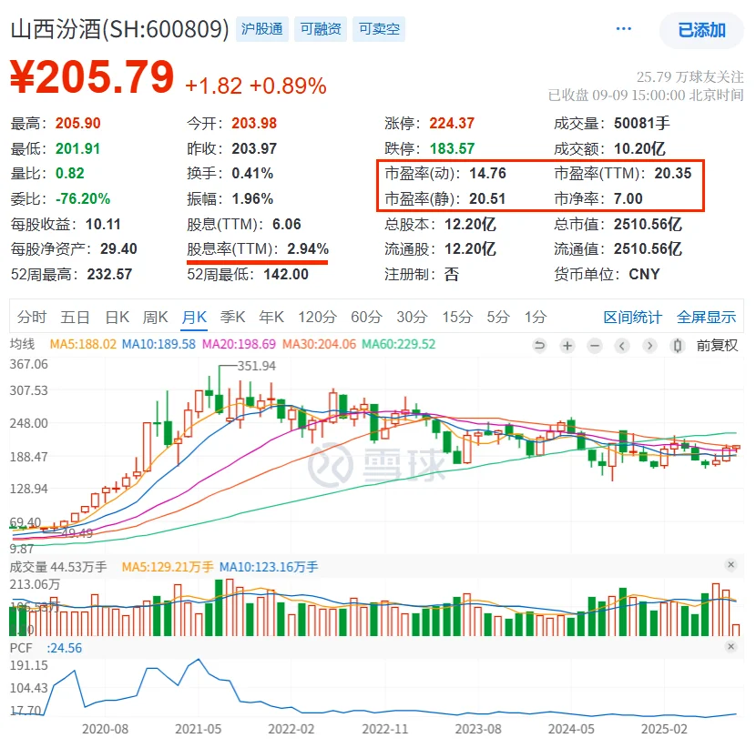
Task: Close the PCF indicator panel
Action: [730, 646]
